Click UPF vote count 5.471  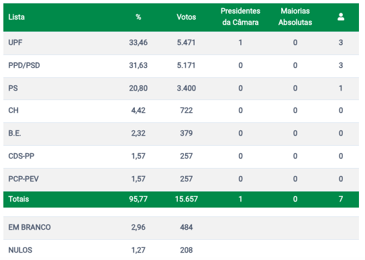point(187,43)
